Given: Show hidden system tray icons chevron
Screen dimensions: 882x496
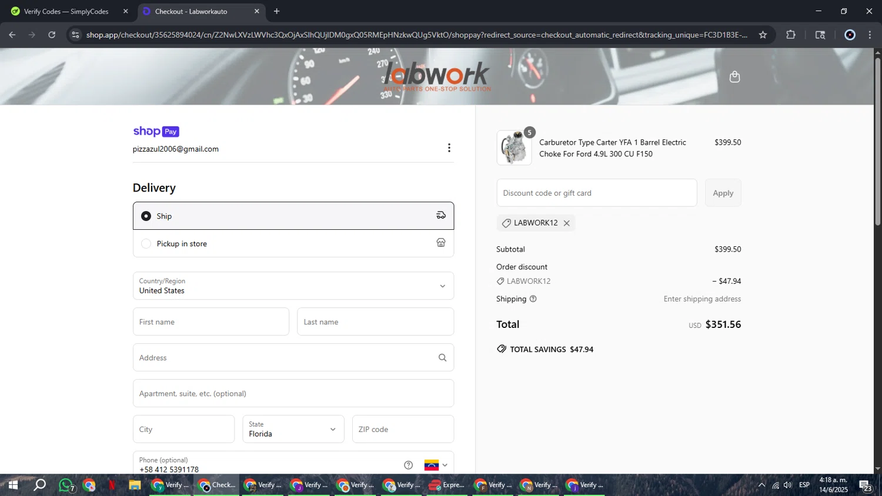Looking at the screenshot, I should [x=761, y=485].
